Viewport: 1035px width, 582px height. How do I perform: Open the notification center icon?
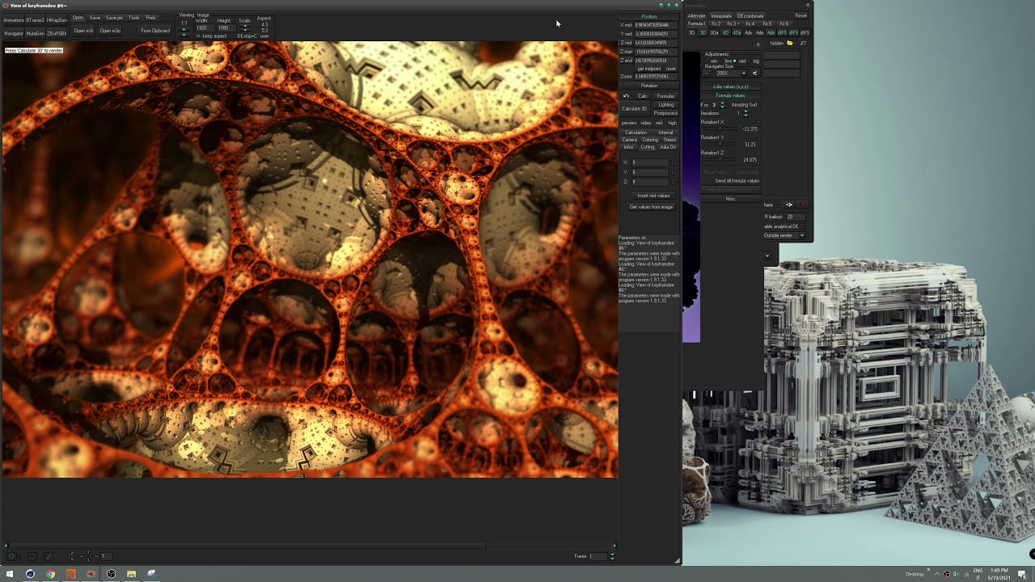1022,574
